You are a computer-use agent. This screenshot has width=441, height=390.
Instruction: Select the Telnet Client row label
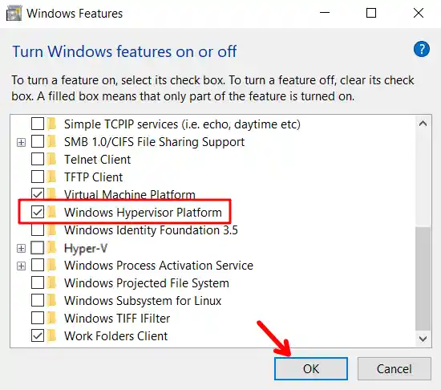97,160
